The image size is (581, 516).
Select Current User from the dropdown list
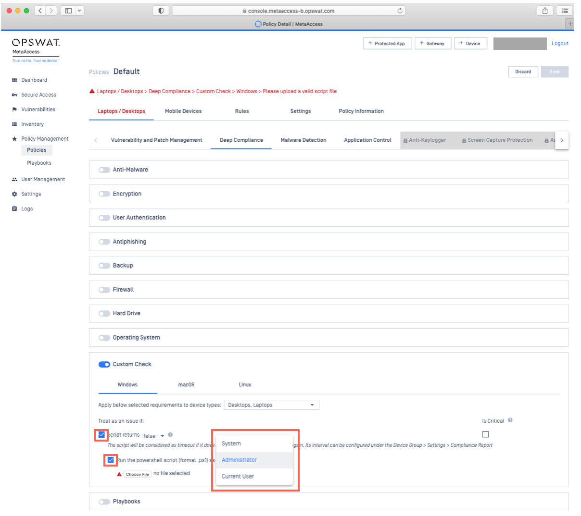[254, 476]
